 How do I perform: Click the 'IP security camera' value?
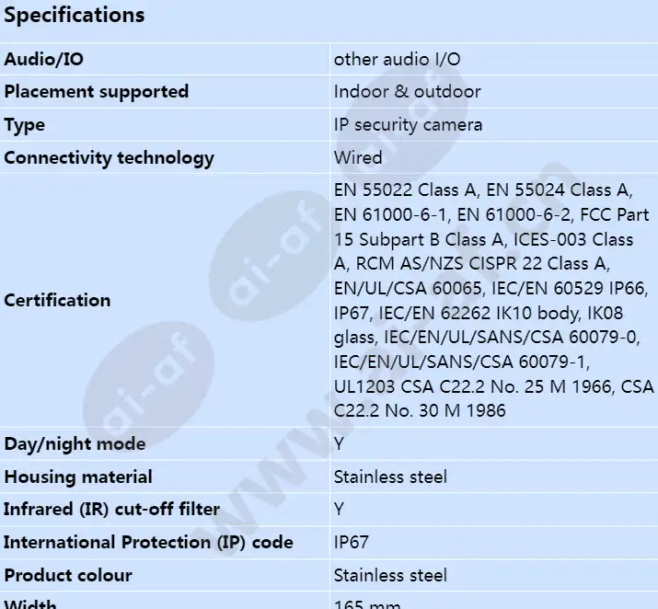pos(408,125)
